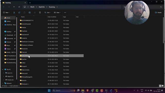This screenshot has width=165, height=93.
Task: Show hidden system tray icons
Action: tap(134, 90)
